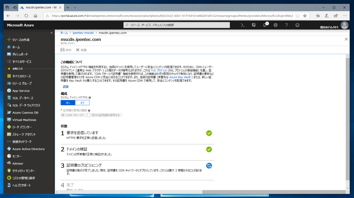Screen dimensions: 354x198
Task: Click the horizontal scrollbar at bottom
Action: pyautogui.click(x=274, y=192)
